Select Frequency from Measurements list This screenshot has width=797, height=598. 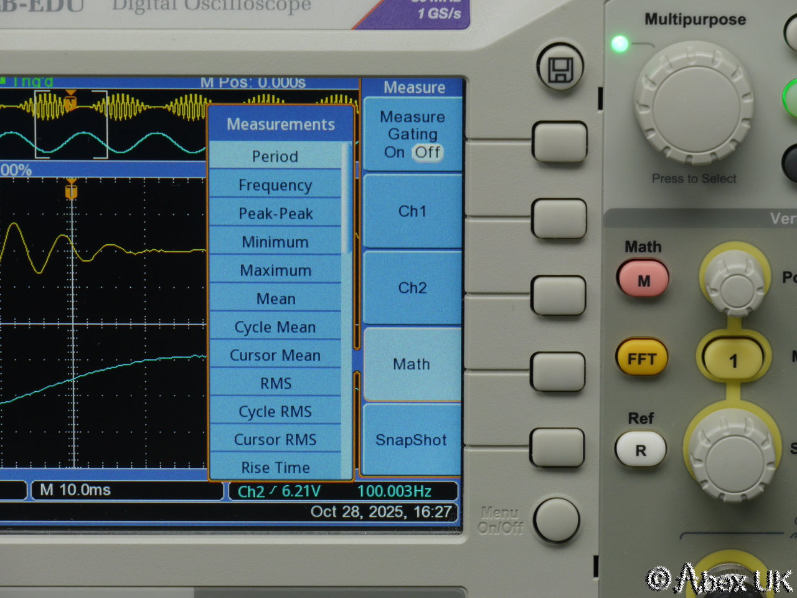275,185
